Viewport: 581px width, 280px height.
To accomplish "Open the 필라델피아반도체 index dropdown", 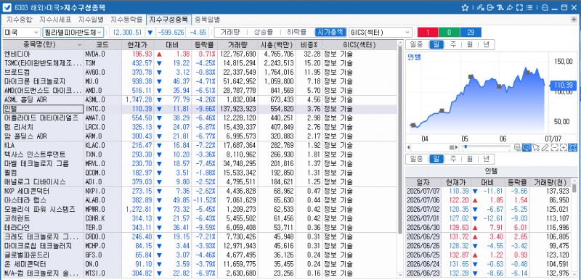I will 73,32.
